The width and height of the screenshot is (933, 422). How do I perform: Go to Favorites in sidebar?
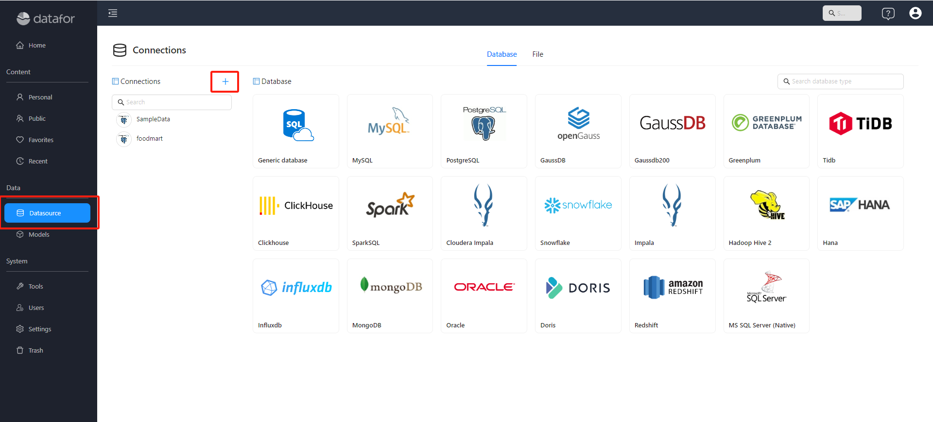(41, 140)
